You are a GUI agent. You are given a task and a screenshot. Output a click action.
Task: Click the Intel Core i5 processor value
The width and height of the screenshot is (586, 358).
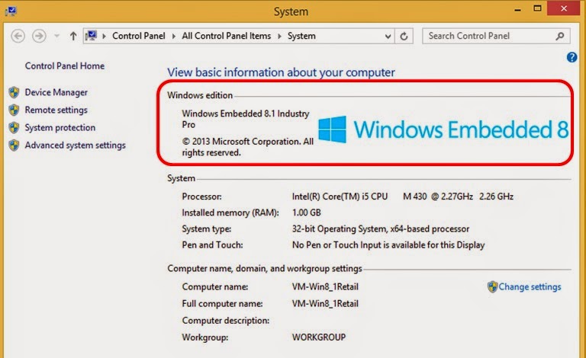pyautogui.click(x=403, y=197)
